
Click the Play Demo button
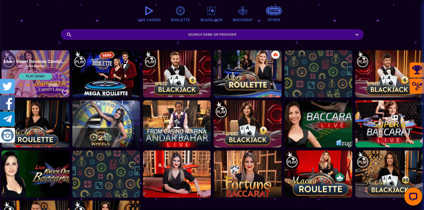[35, 76]
